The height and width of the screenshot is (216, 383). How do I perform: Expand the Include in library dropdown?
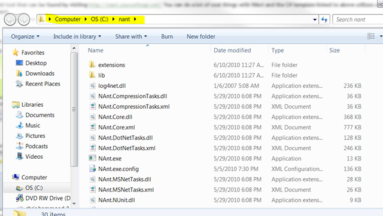(77, 36)
